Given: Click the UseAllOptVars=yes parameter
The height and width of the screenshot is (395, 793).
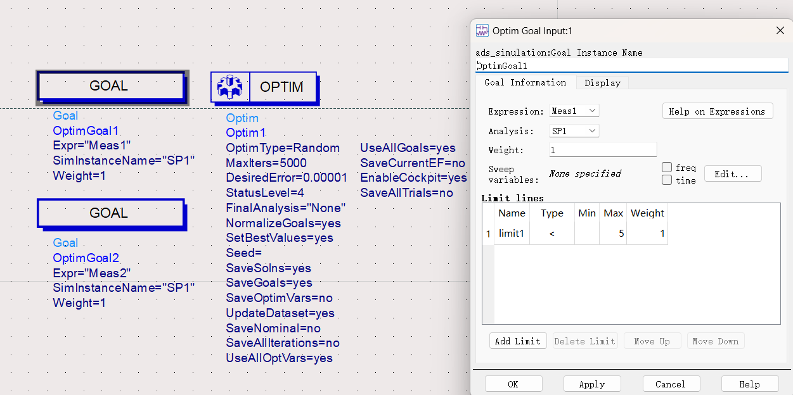Looking at the screenshot, I should pos(280,358).
